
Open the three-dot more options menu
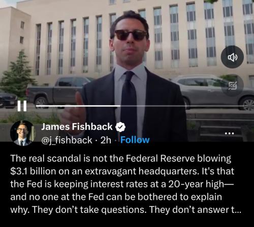230,133
